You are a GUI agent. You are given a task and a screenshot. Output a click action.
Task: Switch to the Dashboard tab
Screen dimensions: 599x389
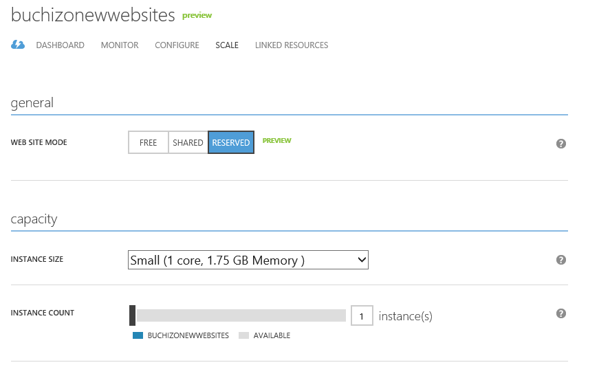click(x=61, y=45)
